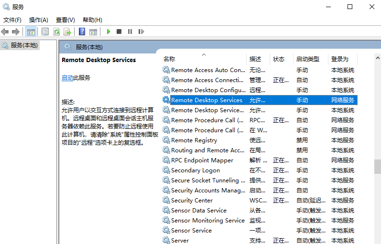This screenshot has width=381, height=244.
Task: Pause the service with pause button
Action: click(130, 32)
